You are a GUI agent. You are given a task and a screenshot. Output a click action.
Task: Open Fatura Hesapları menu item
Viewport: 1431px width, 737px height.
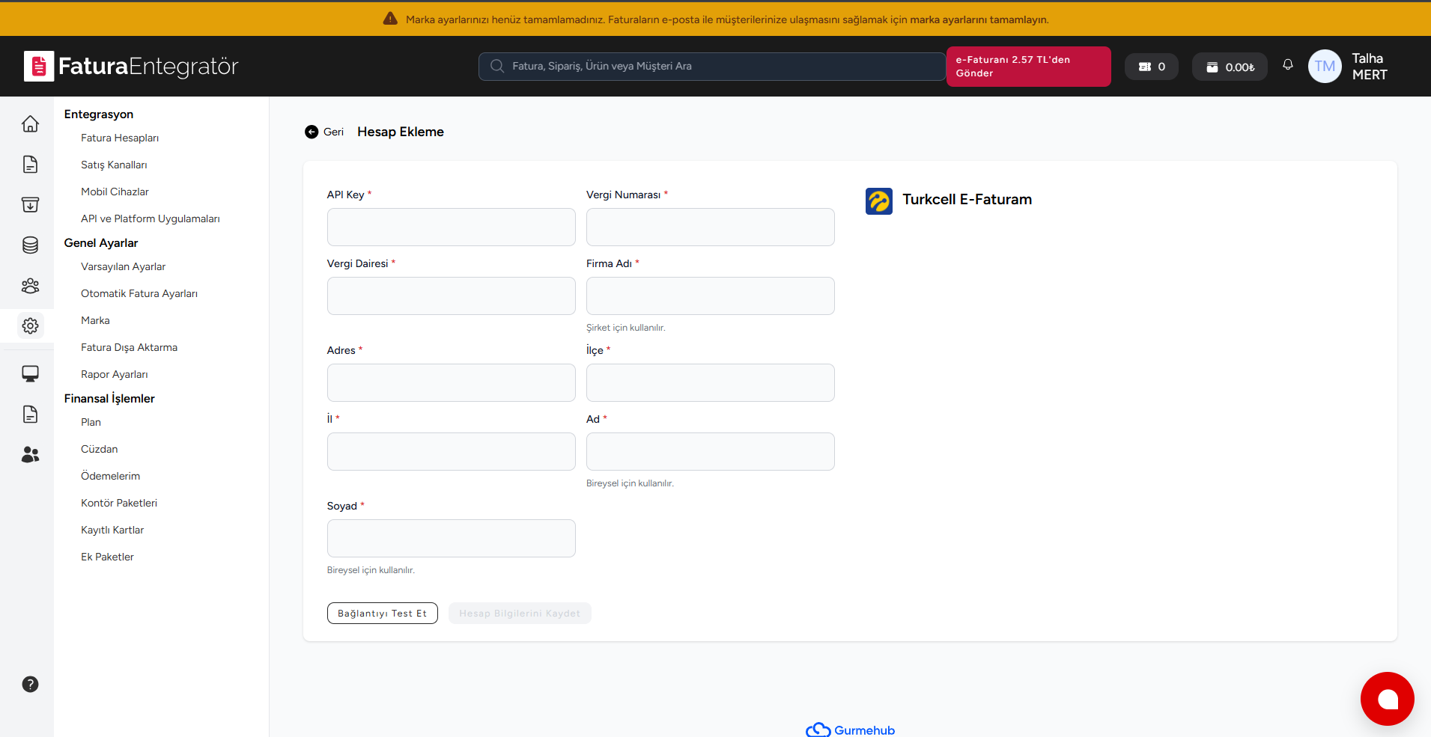(x=120, y=138)
